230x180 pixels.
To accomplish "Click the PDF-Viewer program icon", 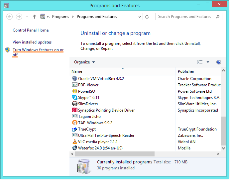I will point(75,85).
